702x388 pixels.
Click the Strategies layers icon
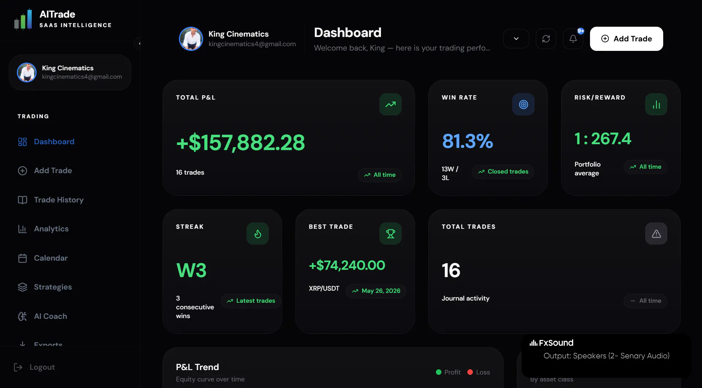coord(22,287)
